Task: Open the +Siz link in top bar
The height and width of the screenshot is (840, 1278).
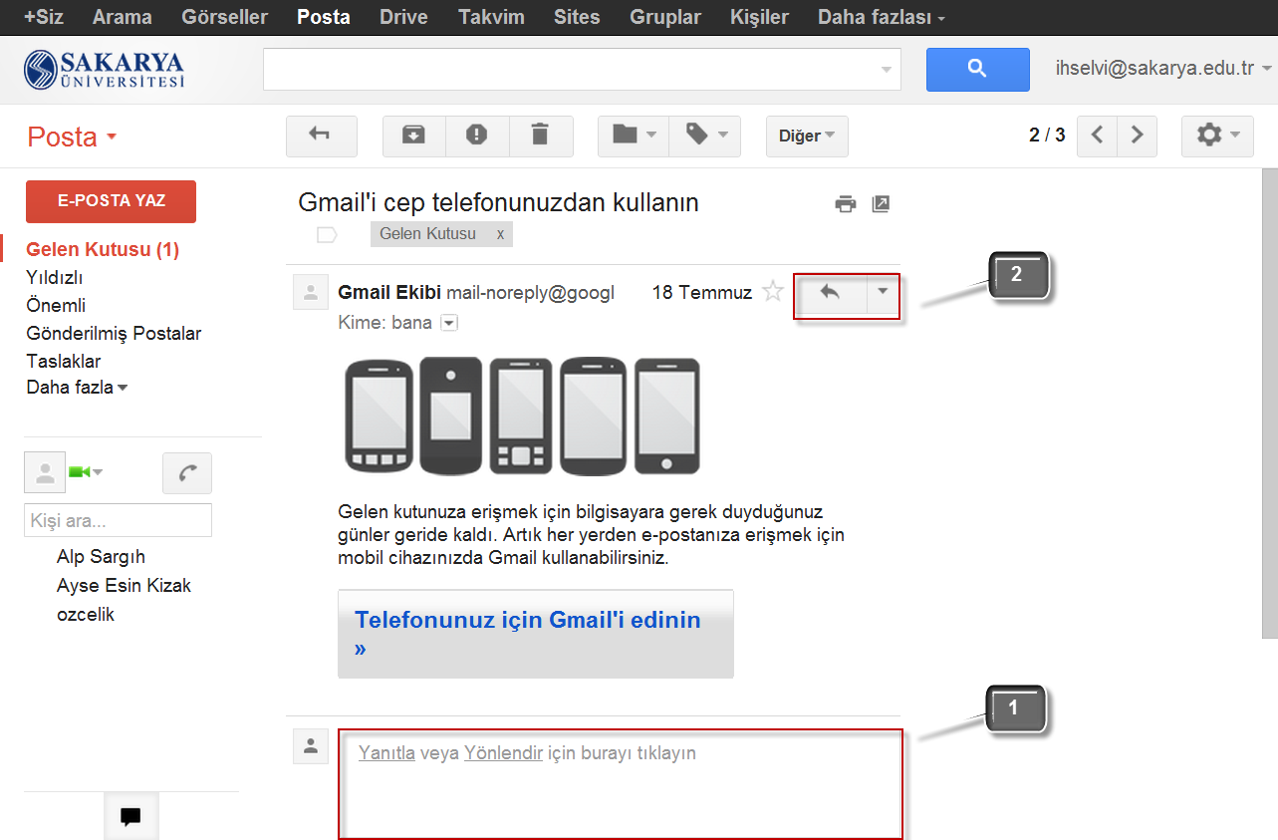Action: pos(43,17)
